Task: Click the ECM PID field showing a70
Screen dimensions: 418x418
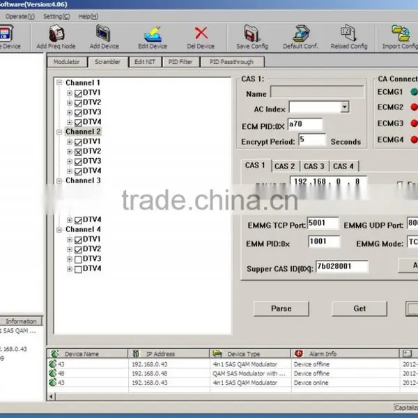Action: pyautogui.click(x=305, y=125)
